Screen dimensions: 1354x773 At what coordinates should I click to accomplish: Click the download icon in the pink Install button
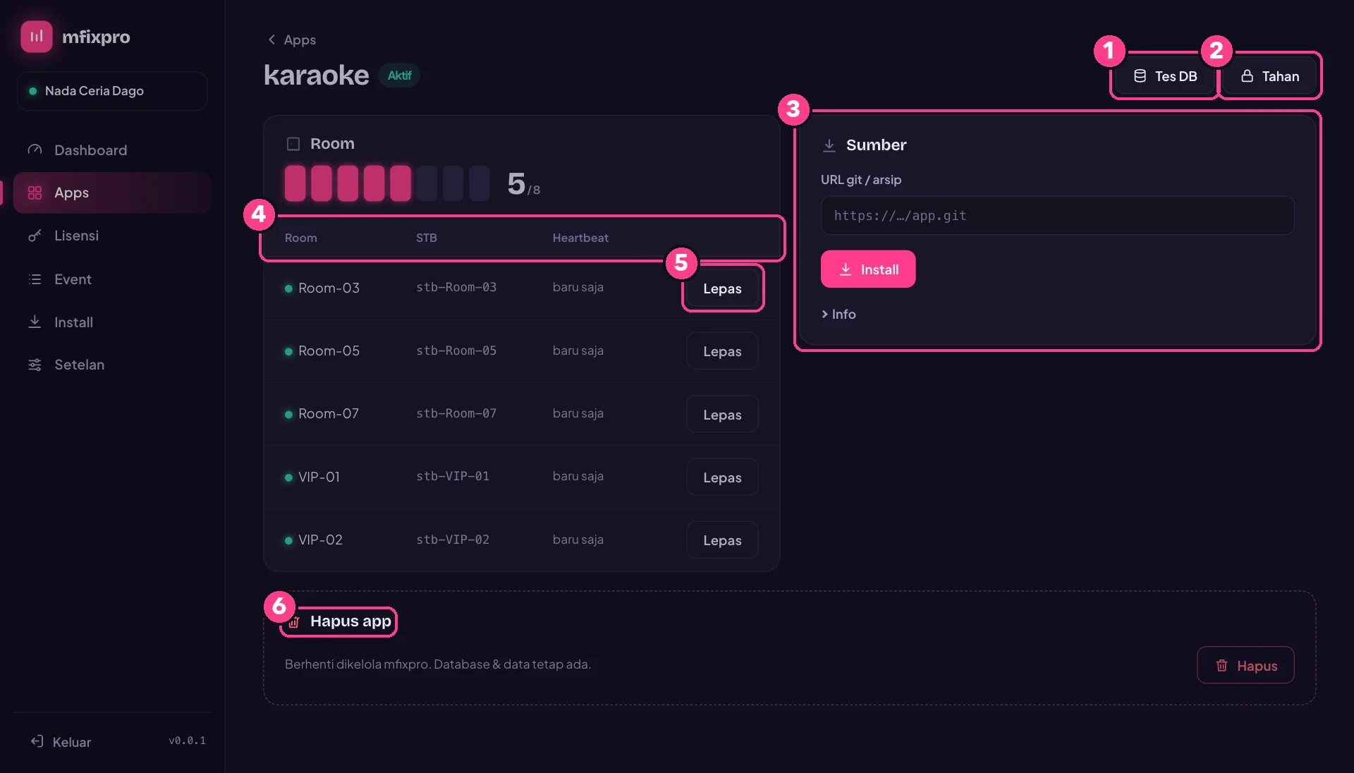(846, 269)
